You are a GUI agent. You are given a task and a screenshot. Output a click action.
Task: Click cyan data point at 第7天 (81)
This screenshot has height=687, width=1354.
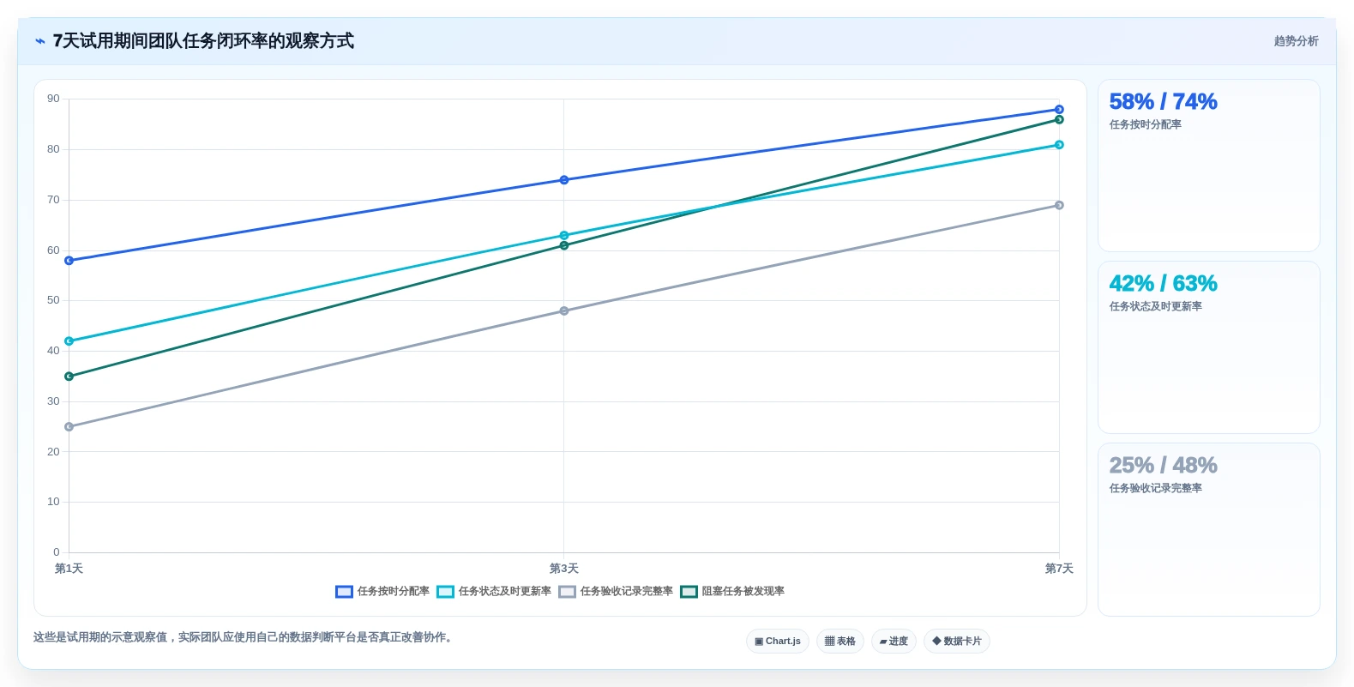tap(1059, 145)
